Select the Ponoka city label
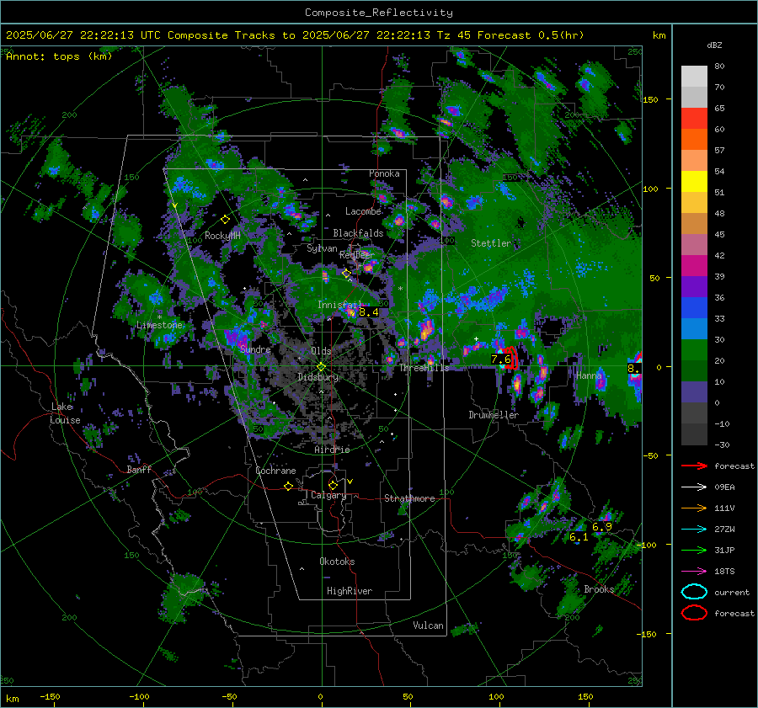This screenshot has height=708, width=758. coord(384,173)
